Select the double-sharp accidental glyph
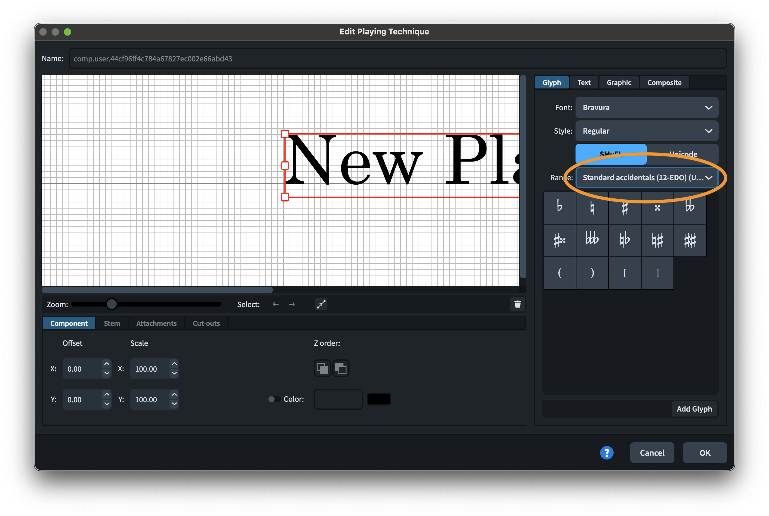 (657, 208)
